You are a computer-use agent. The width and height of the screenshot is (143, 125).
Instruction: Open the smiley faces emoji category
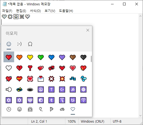(x=19, y=109)
